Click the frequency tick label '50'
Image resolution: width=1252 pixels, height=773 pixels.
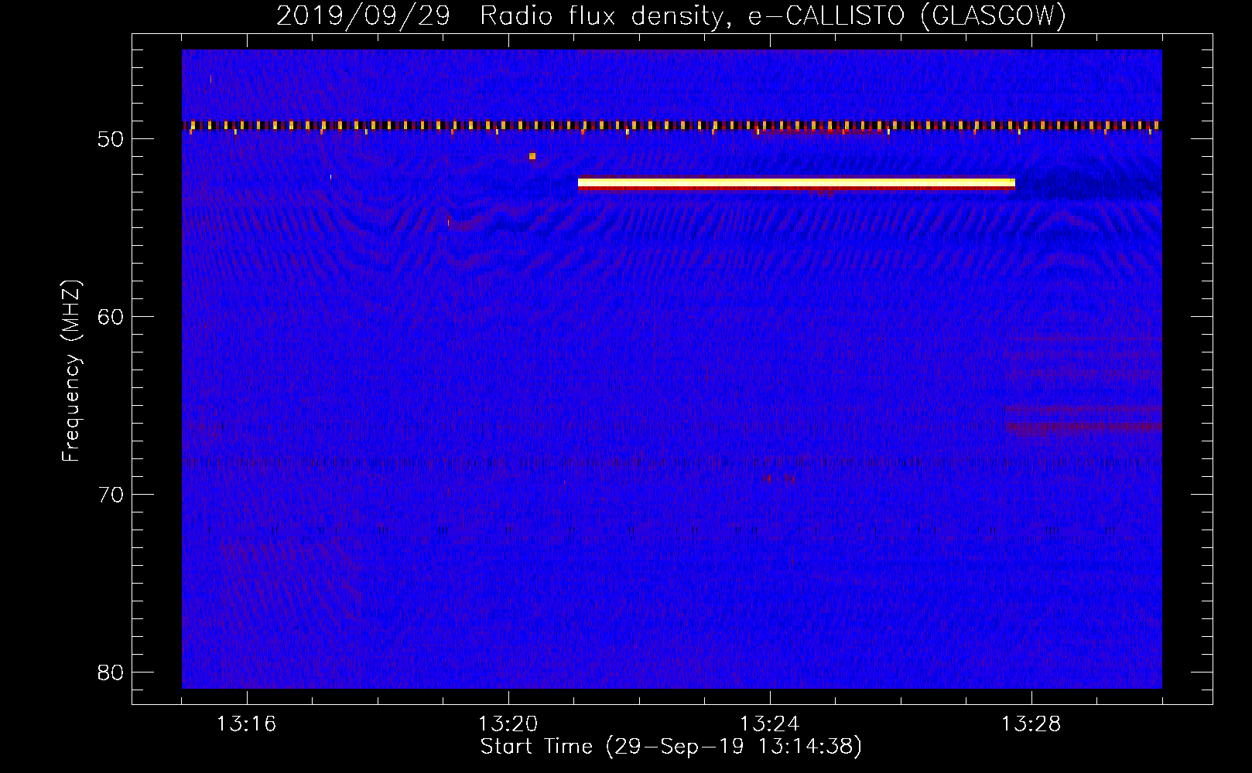pos(111,139)
